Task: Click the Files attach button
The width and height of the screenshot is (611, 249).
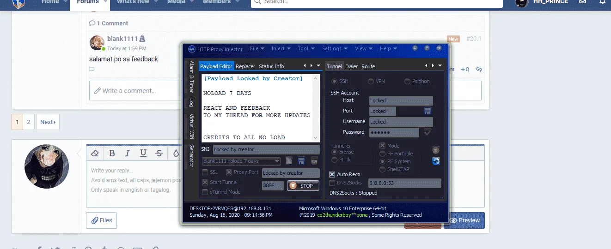Action: [101, 220]
